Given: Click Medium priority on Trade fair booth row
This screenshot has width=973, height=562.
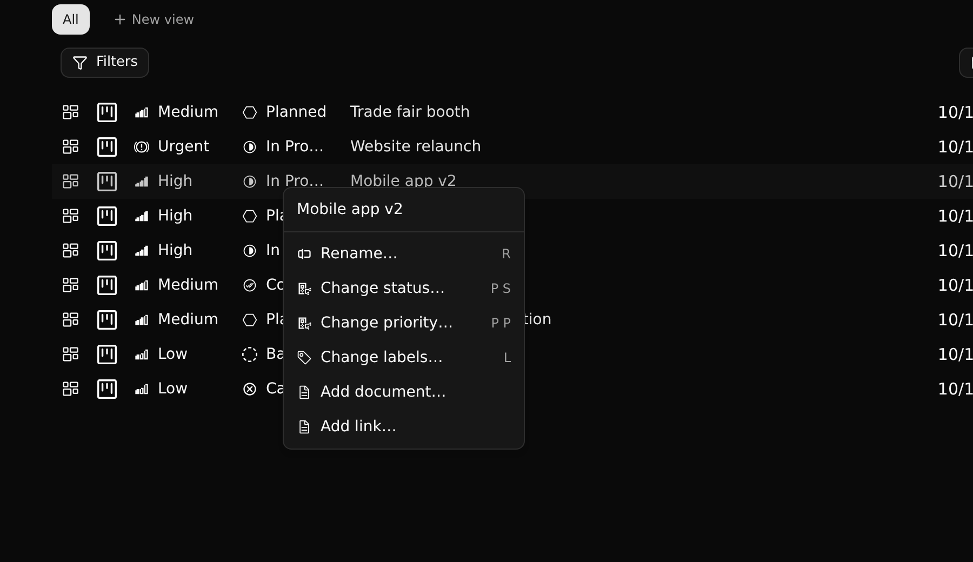Looking at the screenshot, I should 188,112.
